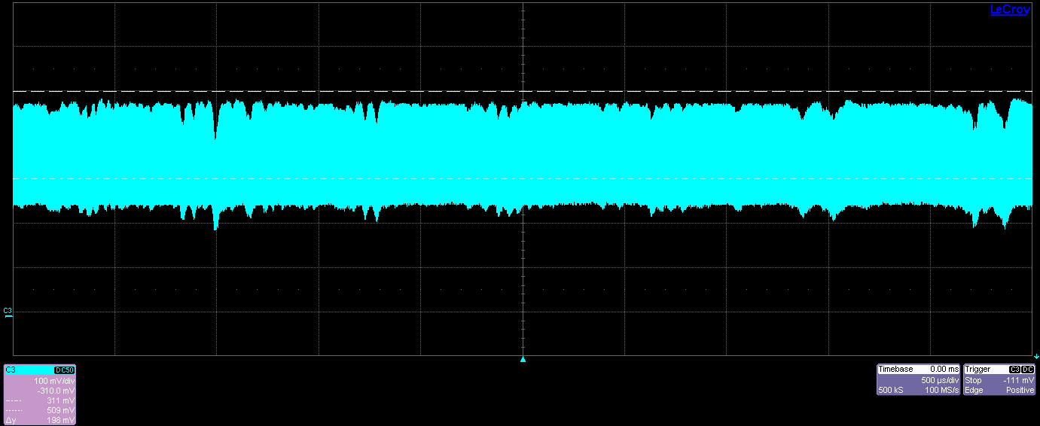Click the 311 mV cursor readout

[63, 400]
